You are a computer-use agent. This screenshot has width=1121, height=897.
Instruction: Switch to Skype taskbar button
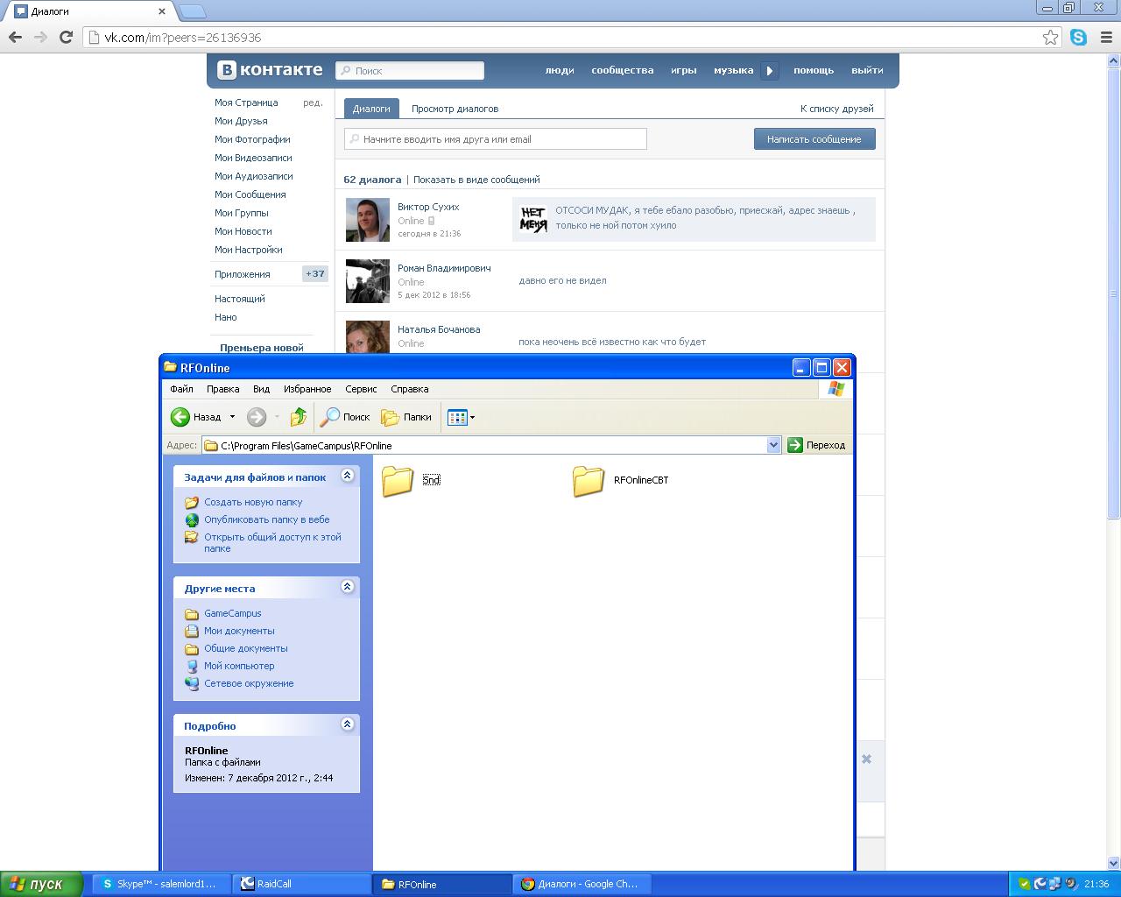[x=160, y=884]
